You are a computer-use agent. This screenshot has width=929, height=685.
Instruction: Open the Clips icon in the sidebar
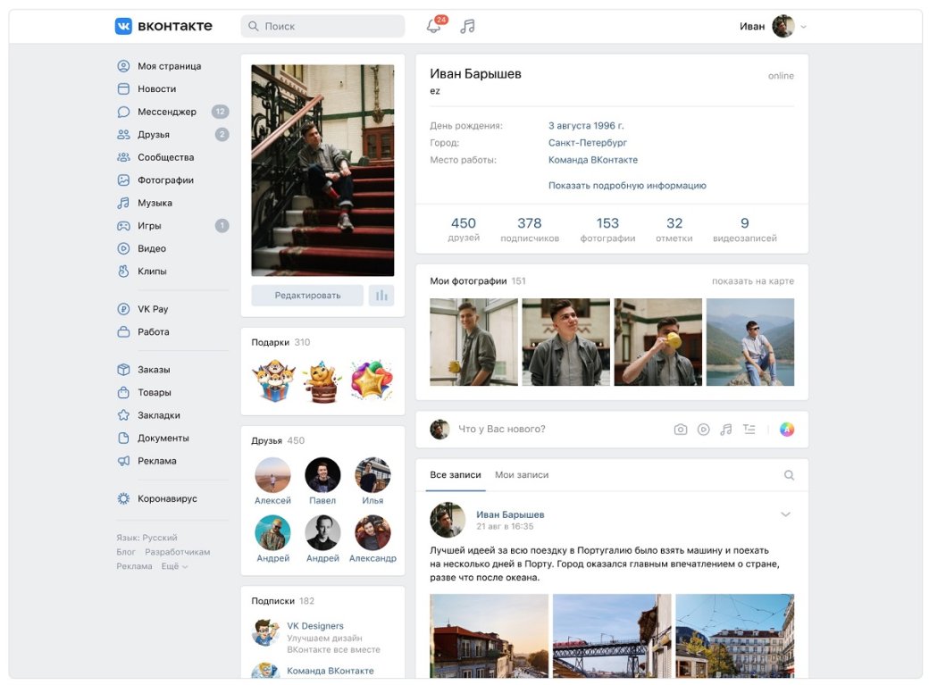coord(123,271)
